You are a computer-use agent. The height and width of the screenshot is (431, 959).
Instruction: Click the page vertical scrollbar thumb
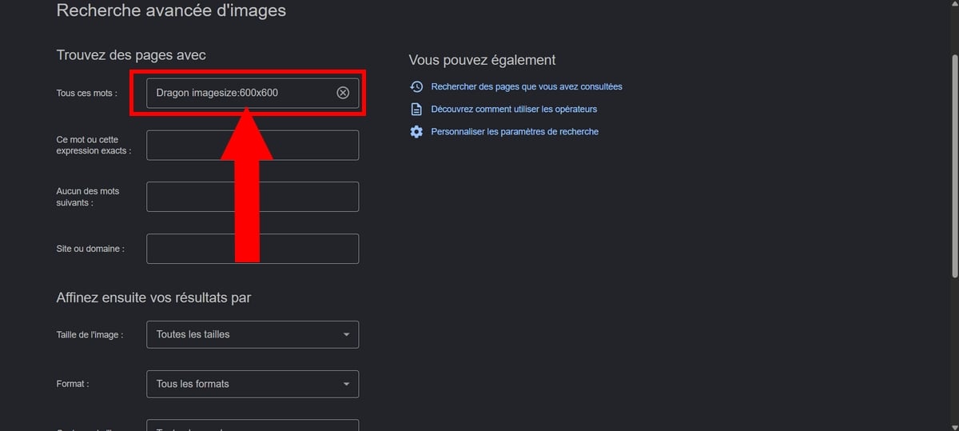954,166
